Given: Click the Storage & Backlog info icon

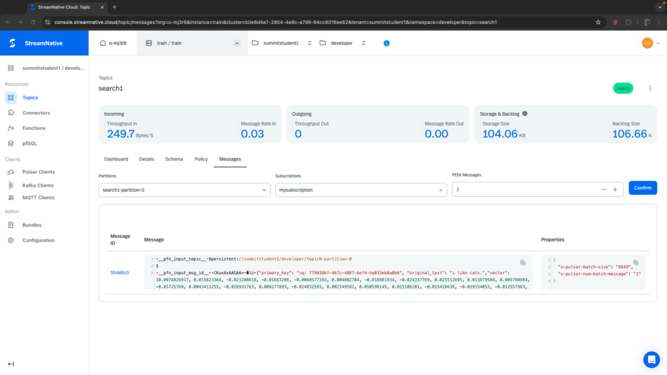Looking at the screenshot, I should [525, 113].
